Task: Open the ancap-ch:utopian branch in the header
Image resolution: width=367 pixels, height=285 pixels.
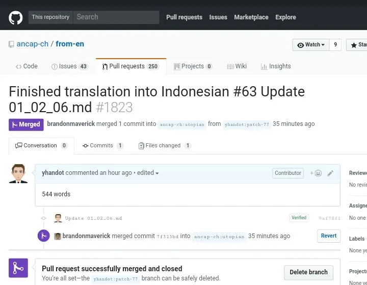Action: [182, 124]
